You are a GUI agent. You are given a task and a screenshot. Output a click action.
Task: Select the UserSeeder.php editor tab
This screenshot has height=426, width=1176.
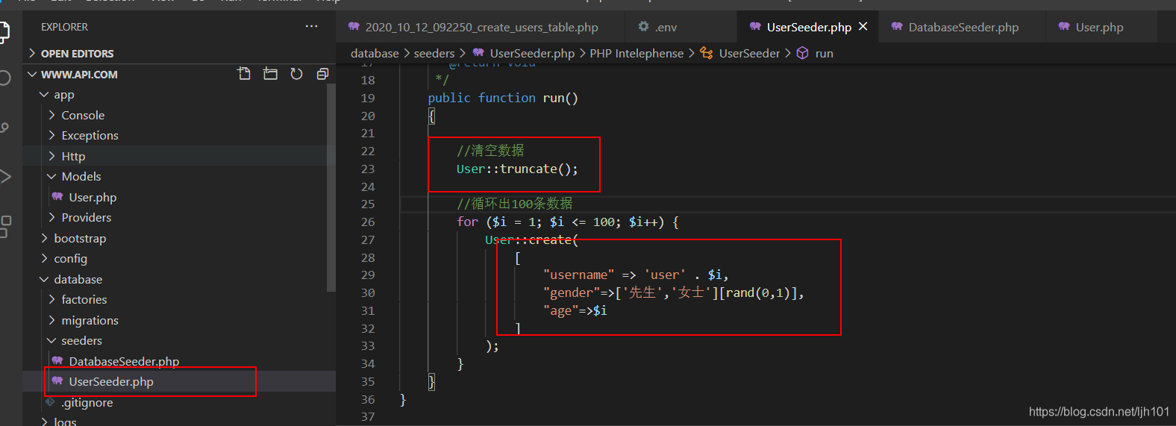[809, 27]
